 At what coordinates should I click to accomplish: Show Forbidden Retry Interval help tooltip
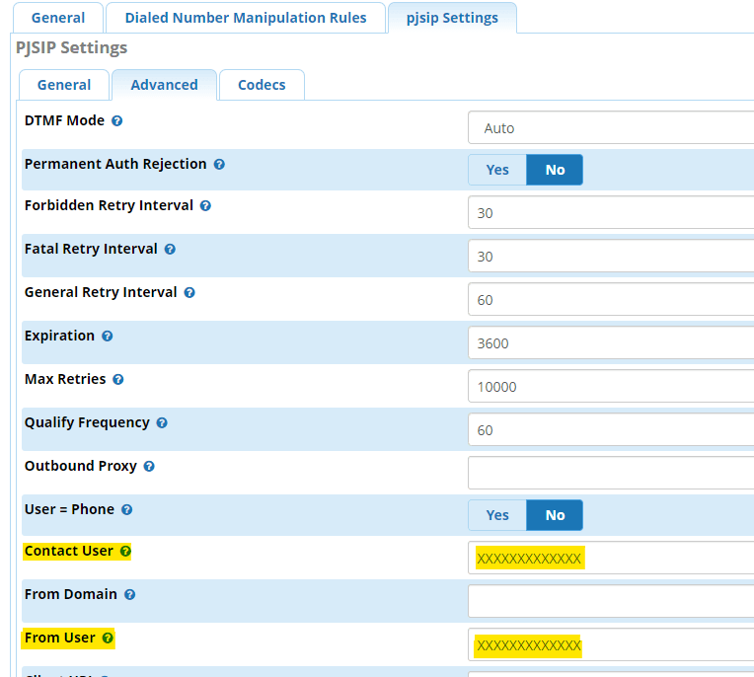[x=205, y=206]
